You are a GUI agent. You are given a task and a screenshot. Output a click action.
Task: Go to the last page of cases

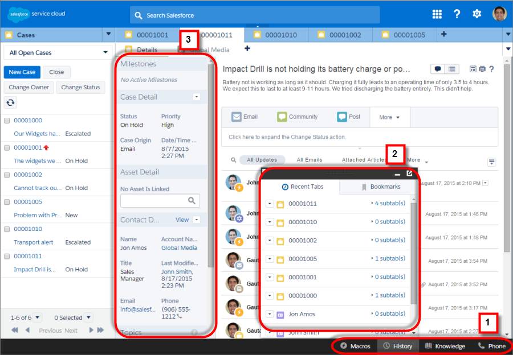point(100,330)
